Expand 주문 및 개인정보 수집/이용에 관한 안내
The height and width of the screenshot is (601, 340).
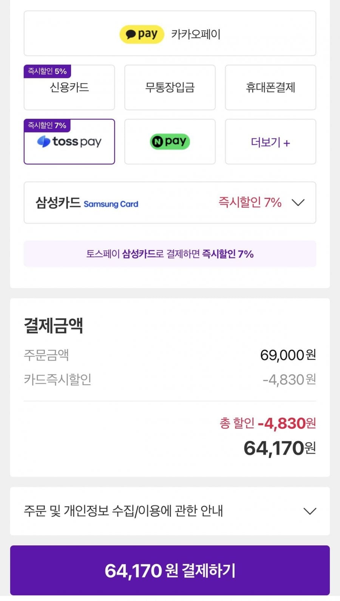tap(170, 511)
